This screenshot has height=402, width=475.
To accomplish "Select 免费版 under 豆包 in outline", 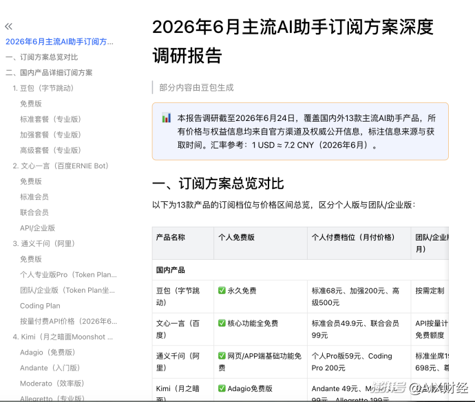I will [x=31, y=104].
